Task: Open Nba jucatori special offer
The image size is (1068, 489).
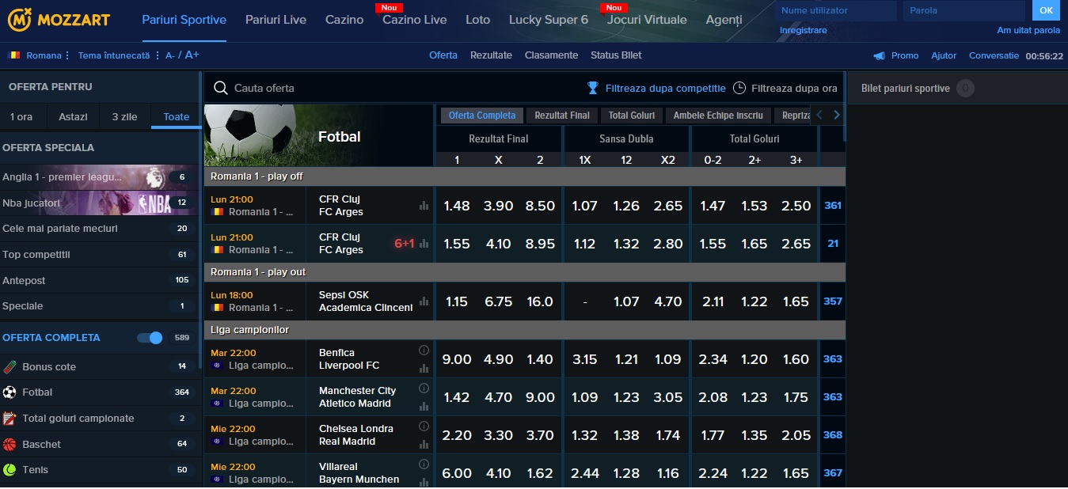Action: (99, 203)
